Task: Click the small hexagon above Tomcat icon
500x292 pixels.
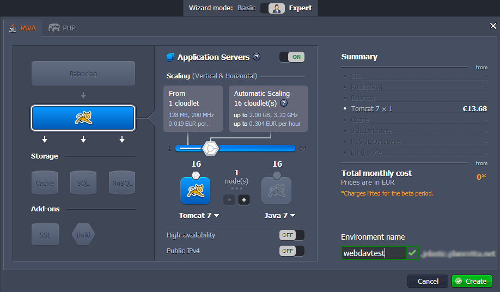Action: (196, 175)
